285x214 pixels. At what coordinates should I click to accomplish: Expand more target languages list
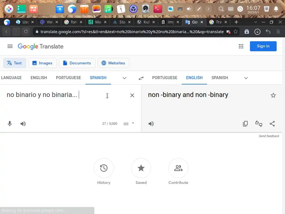[x=246, y=78]
